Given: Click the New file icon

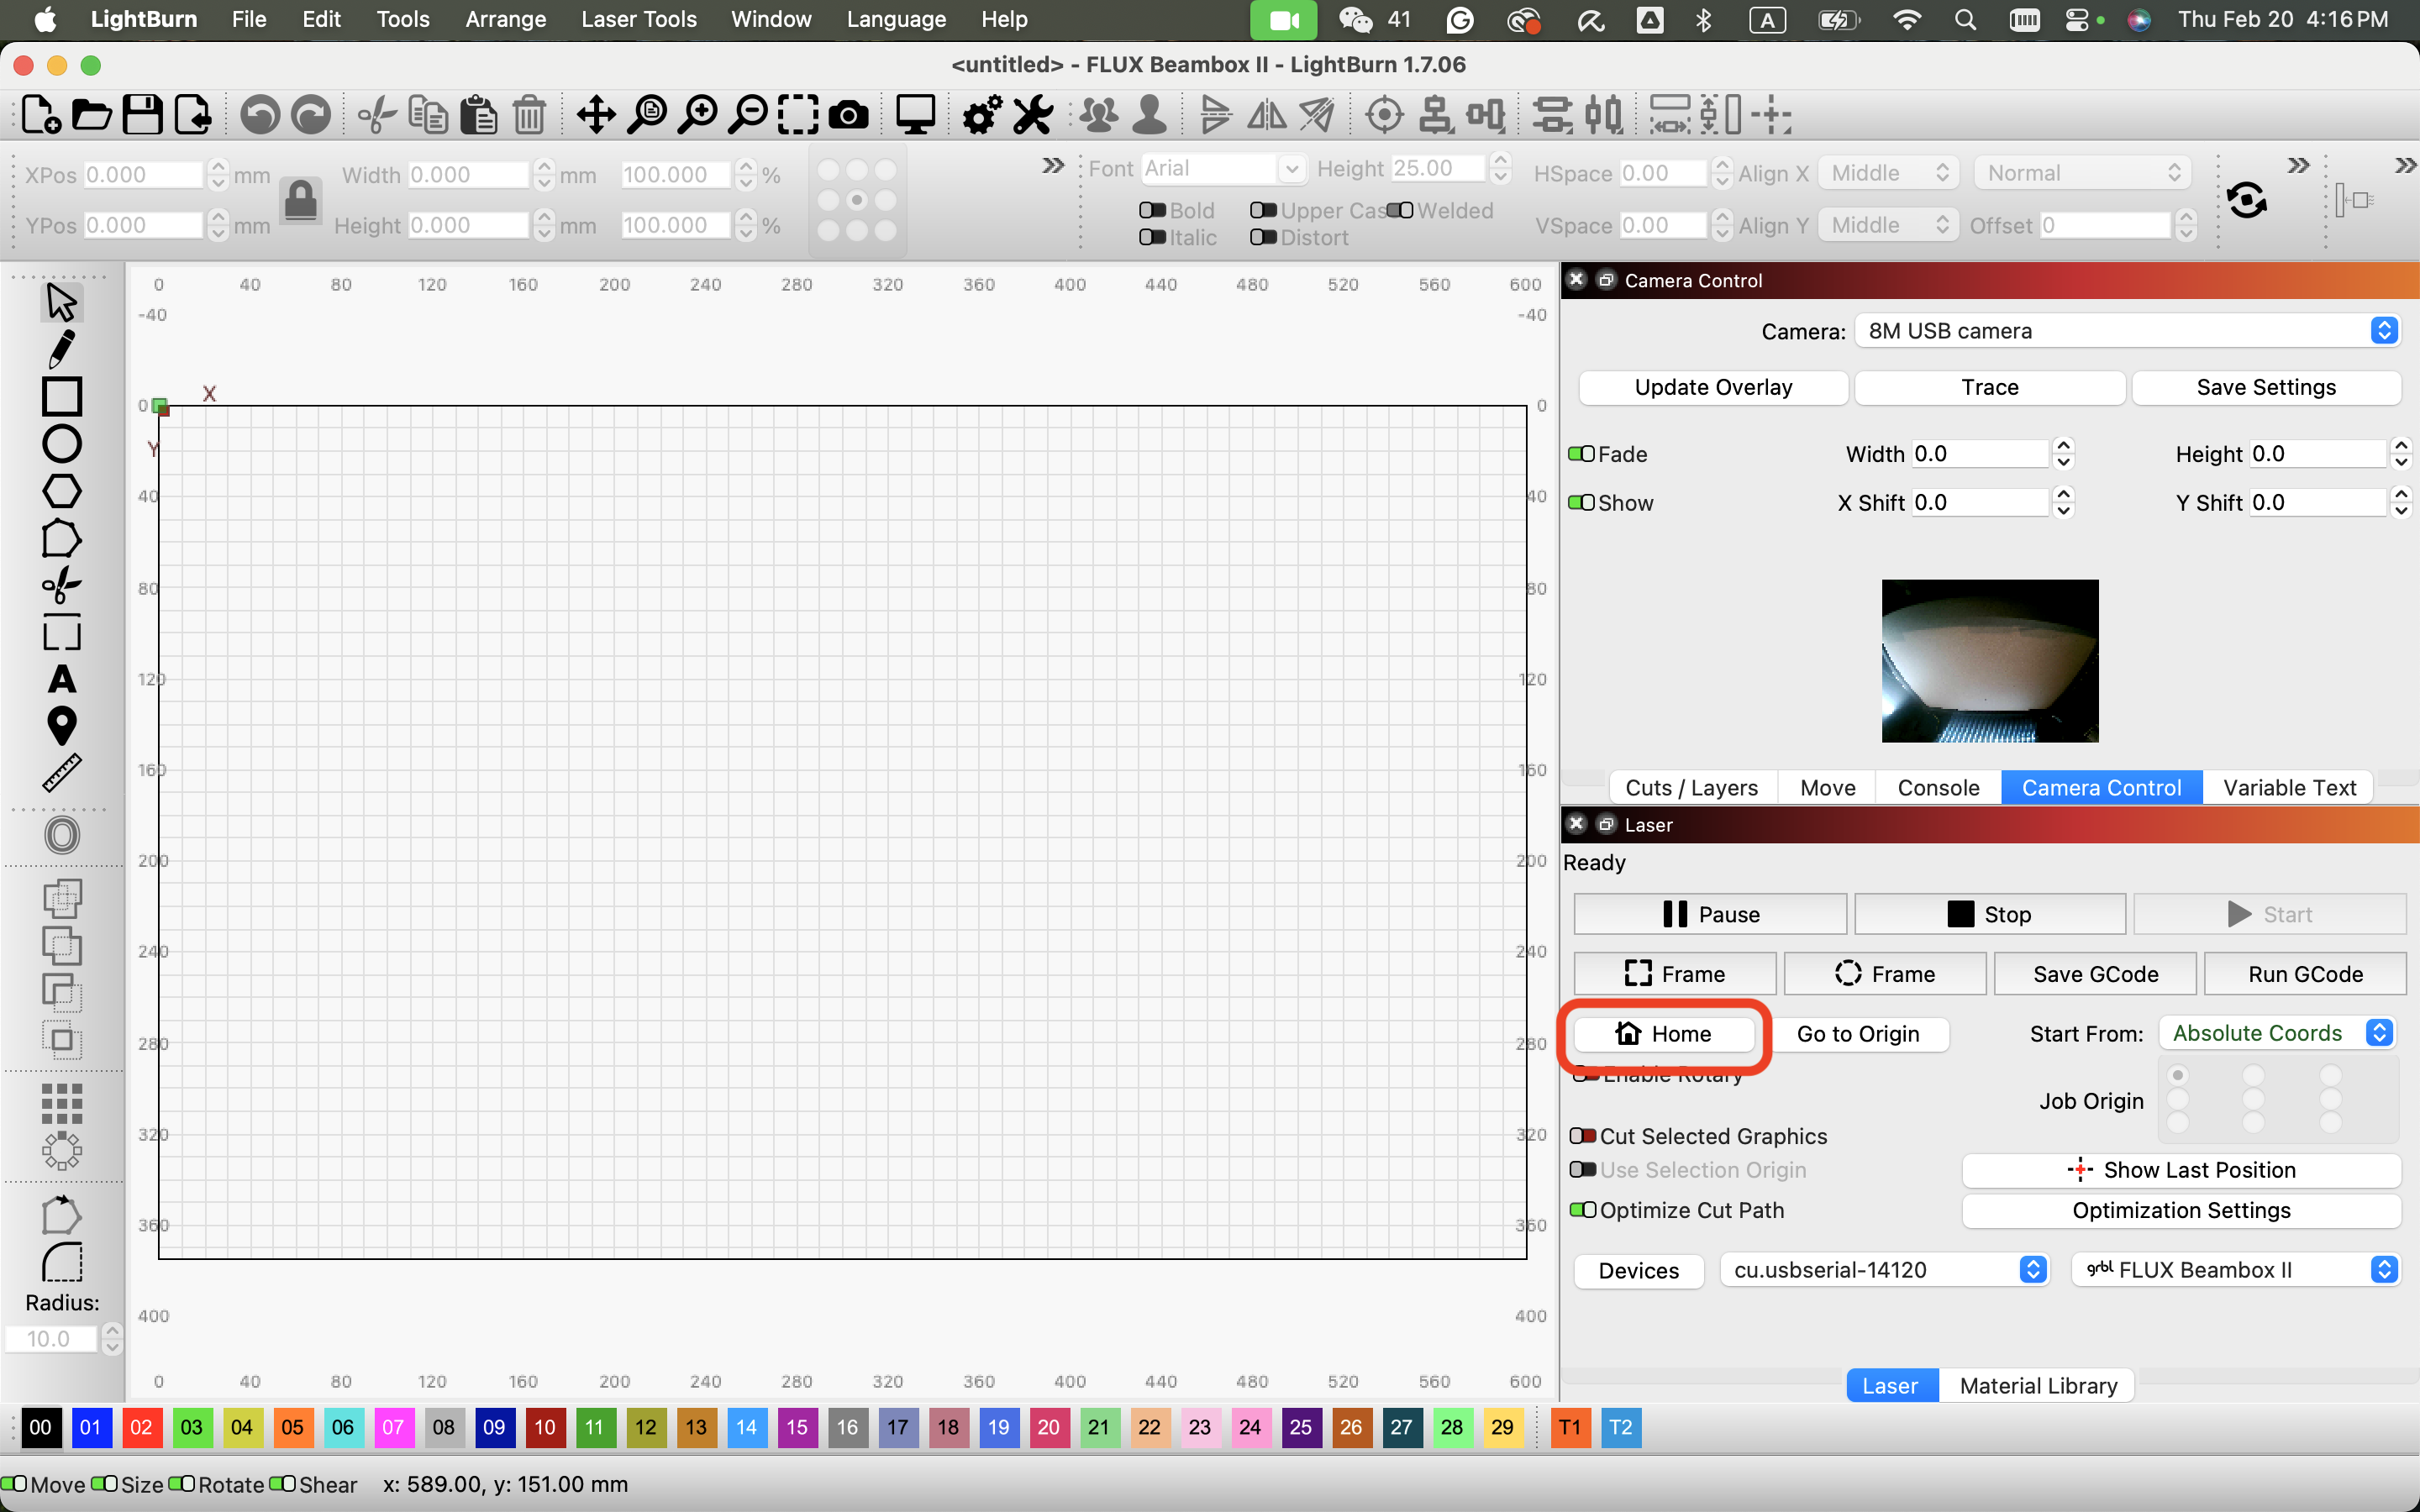Looking at the screenshot, I should pyautogui.click(x=41, y=115).
